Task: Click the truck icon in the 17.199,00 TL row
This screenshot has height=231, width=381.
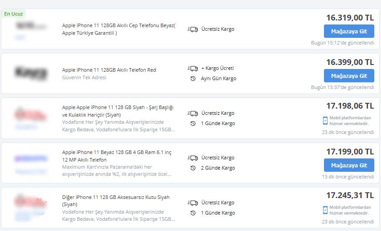Action: 193,158
